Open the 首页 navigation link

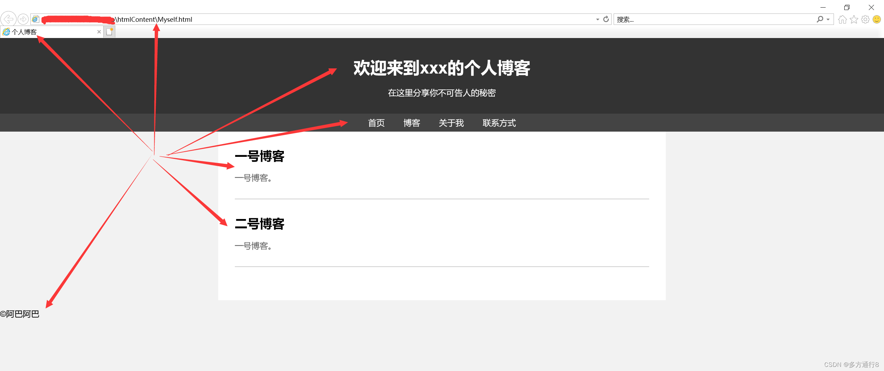[376, 123]
